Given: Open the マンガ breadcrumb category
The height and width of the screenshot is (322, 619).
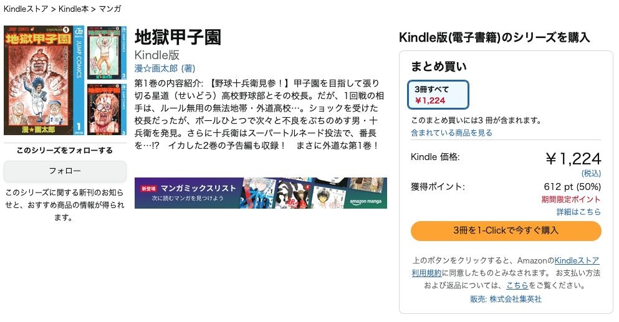Looking at the screenshot, I should 110,9.
